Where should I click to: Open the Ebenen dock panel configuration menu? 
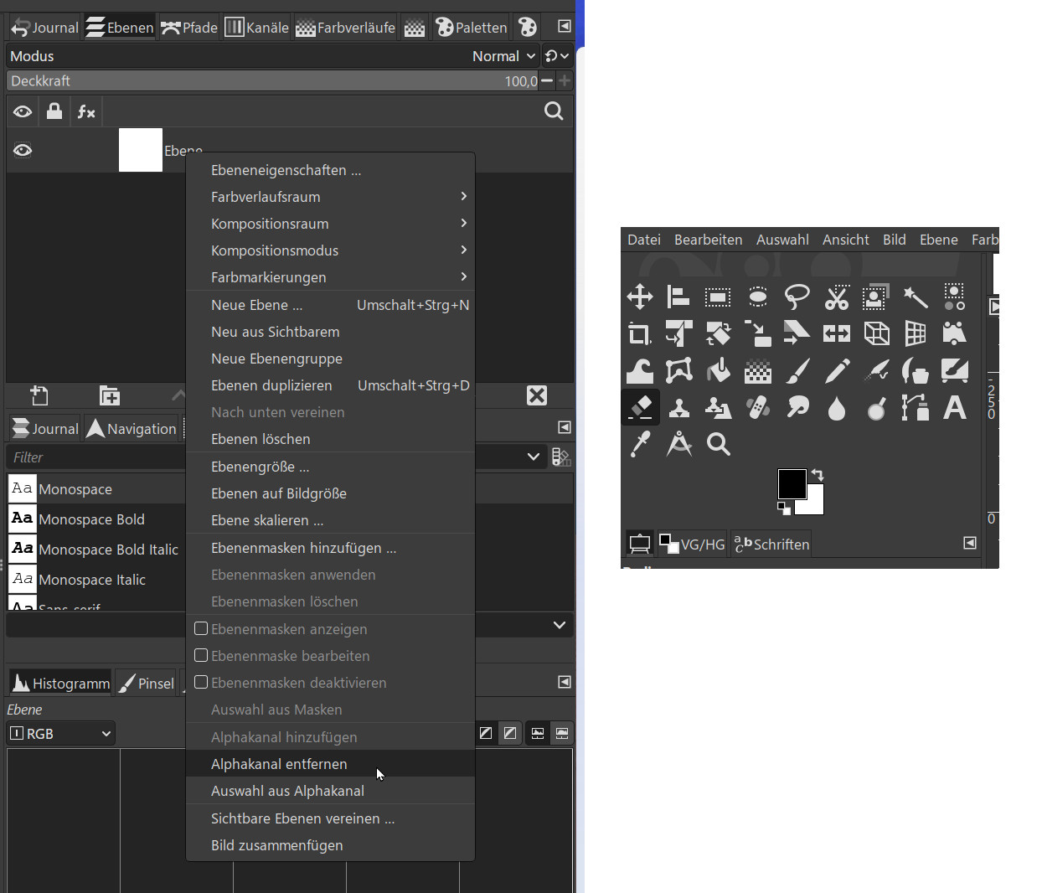click(565, 26)
